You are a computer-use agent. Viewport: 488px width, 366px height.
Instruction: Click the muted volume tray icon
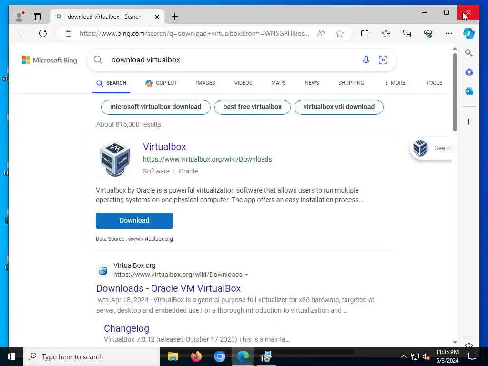(x=426, y=356)
